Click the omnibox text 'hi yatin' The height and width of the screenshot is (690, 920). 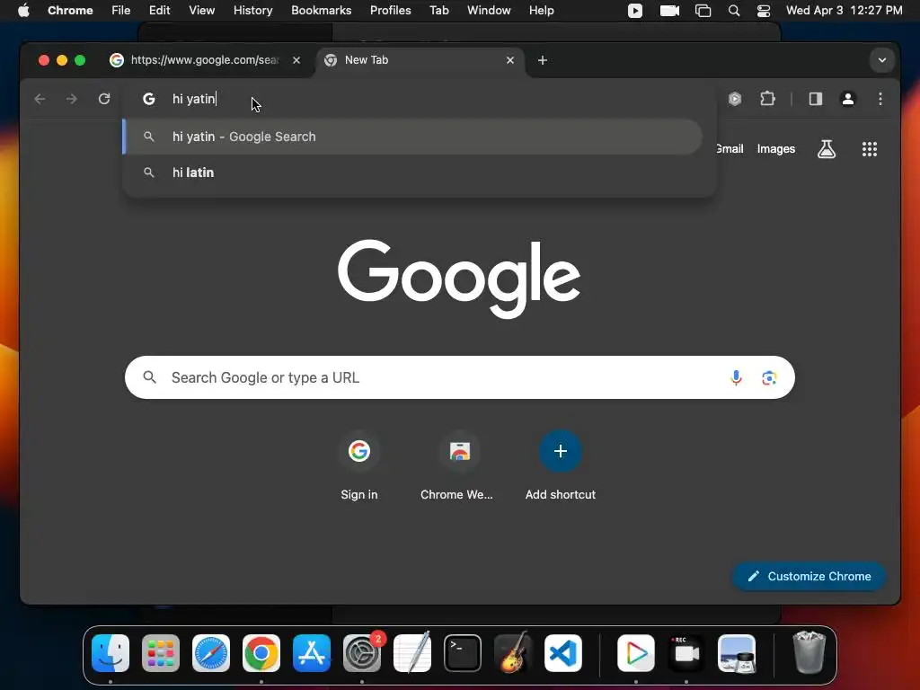point(194,99)
